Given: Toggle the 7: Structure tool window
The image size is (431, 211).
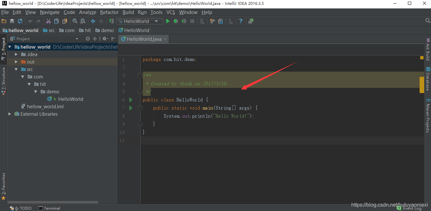Looking at the screenshot, I should (4, 81).
